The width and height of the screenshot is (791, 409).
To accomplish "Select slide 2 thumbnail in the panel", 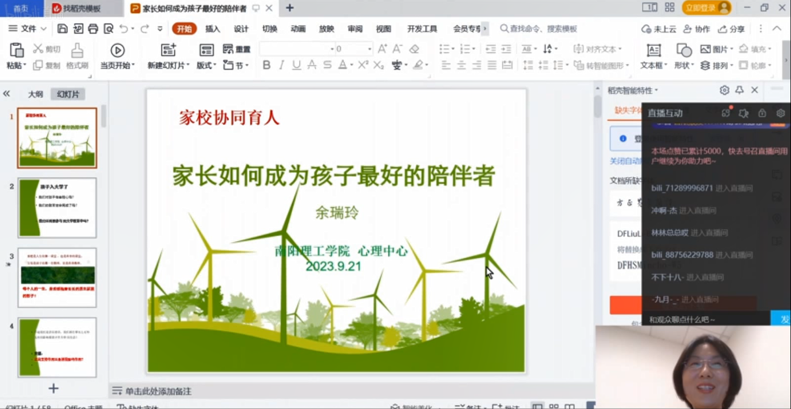I will coord(57,208).
